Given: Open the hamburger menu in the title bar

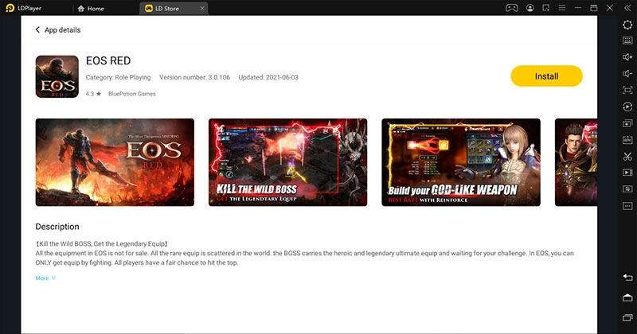Looking at the screenshot, I should tap(562, 8).
